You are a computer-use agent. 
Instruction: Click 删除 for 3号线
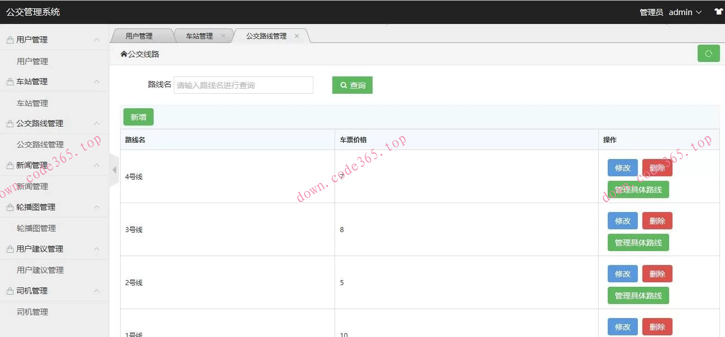pos(657,220)
